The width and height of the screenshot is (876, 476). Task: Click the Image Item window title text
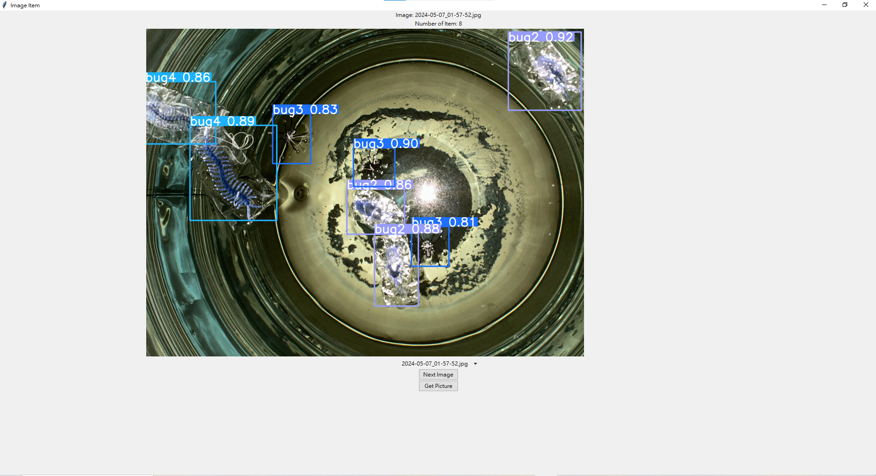(25, 5)
